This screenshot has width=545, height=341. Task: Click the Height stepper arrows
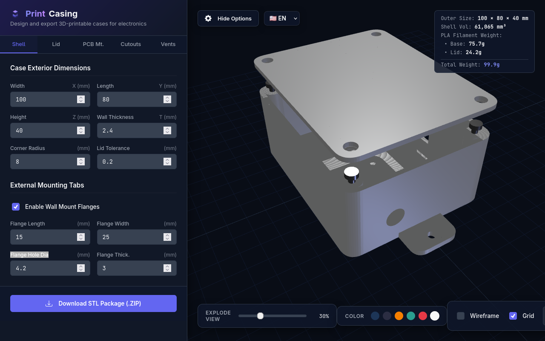click(x=81, y=130)
